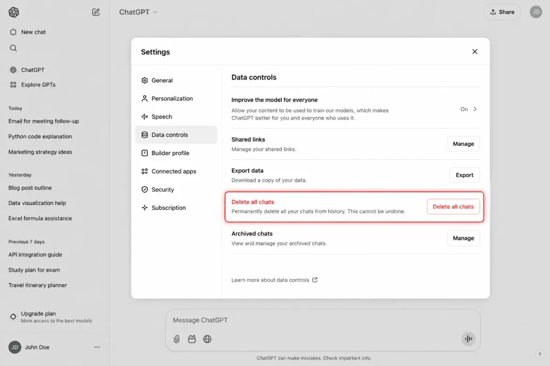The height and width of the screenshot is (366, 550).
Task: Click the paperclip attach file icon
Action: pos(177,339)
